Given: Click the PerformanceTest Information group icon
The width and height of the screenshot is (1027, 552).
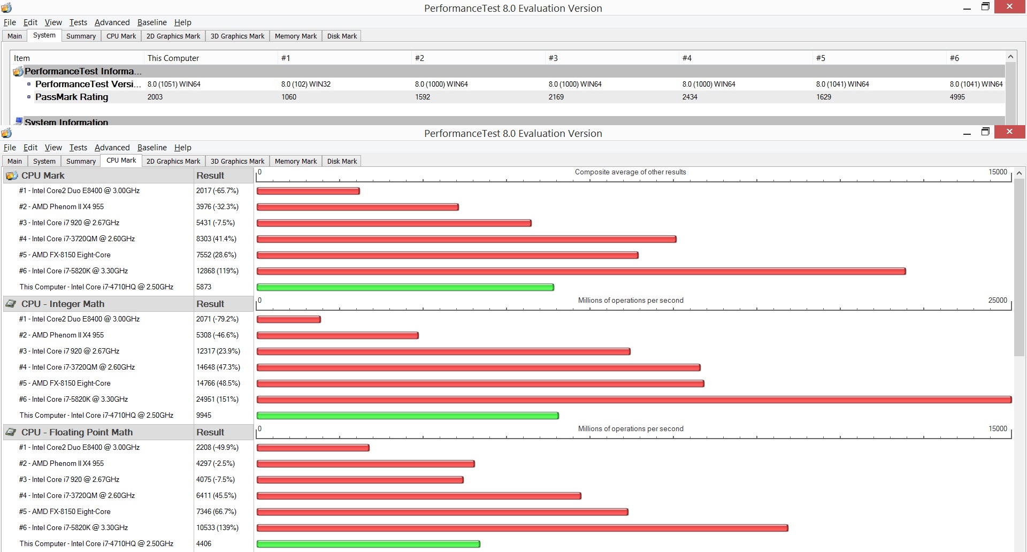Looking at the screenshot, I should point(18,71).
